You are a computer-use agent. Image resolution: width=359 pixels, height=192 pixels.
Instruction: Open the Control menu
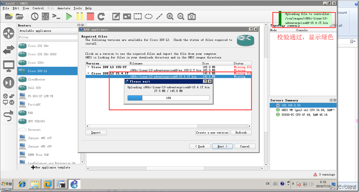tap(38, 8)
